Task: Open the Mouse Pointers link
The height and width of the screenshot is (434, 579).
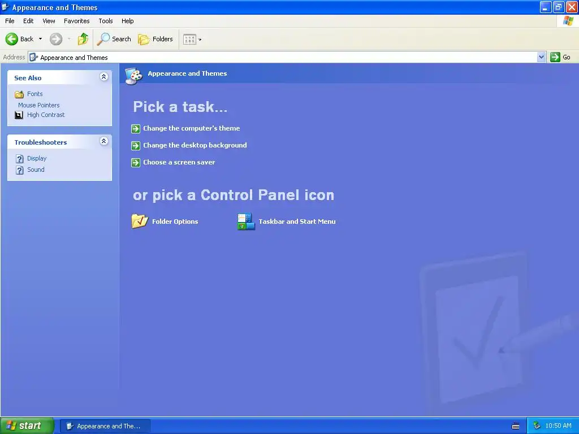Action: pos(39,105)
